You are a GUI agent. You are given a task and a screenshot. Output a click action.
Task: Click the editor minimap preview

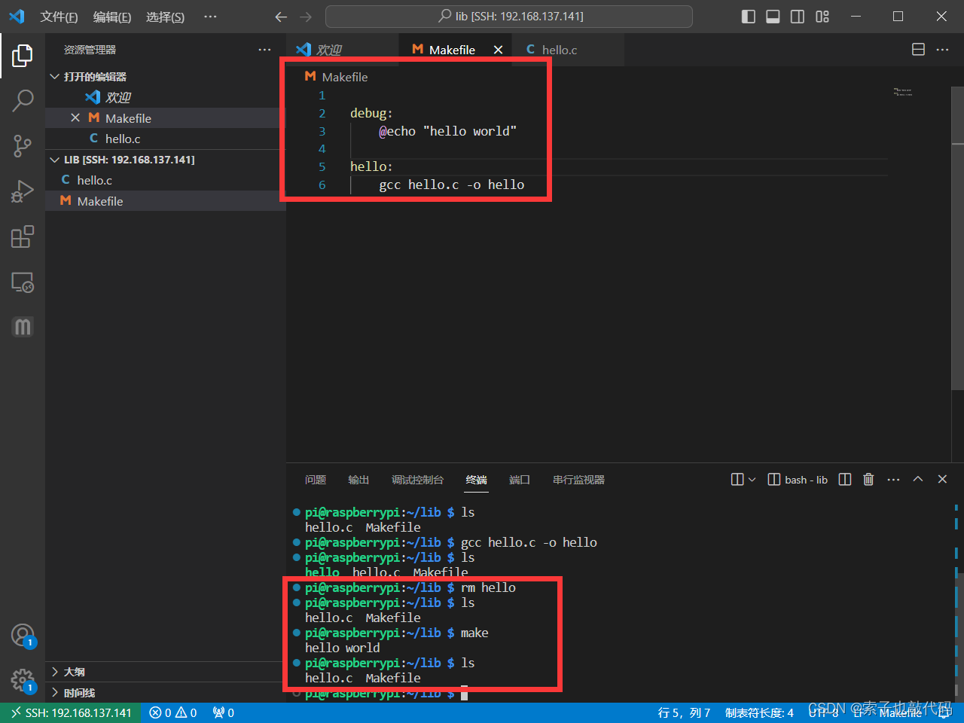click(903, 92)
